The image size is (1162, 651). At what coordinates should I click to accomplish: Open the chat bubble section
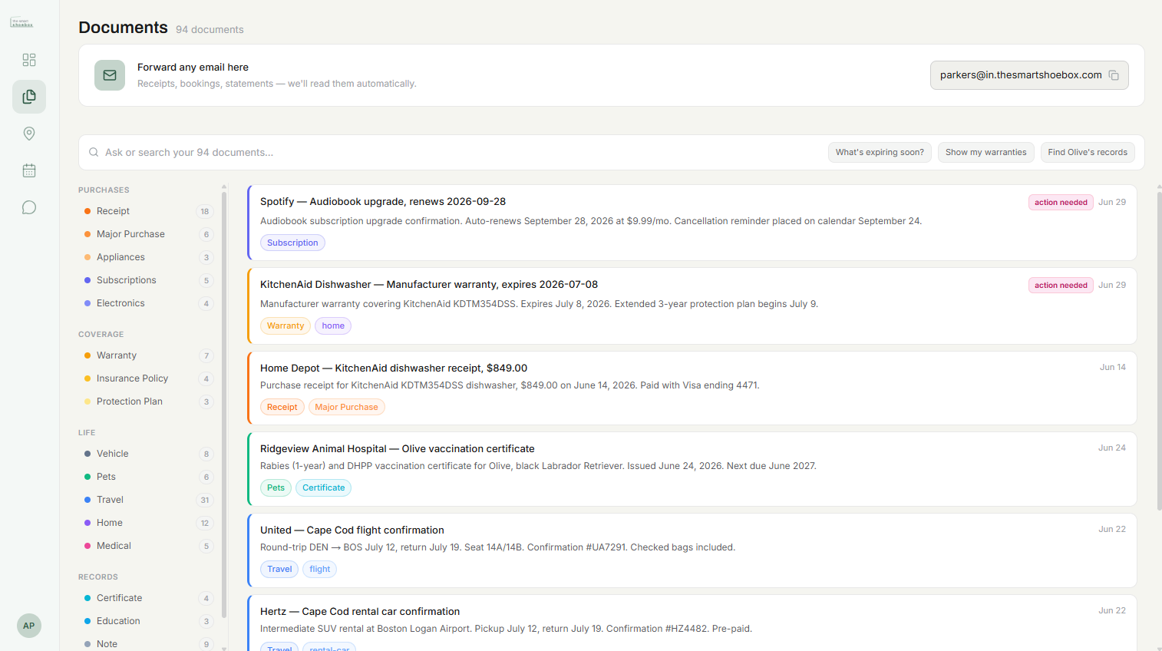point(29,207)
